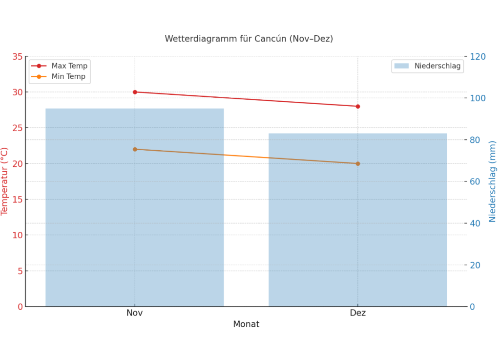Image resolution: width=500 pixels, height=338 pixels.
Task: Select the November precipitation bar
Action: point(134,220)
